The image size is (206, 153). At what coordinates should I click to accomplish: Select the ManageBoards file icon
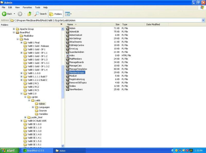pyautogui.click(x=67, y=62)
